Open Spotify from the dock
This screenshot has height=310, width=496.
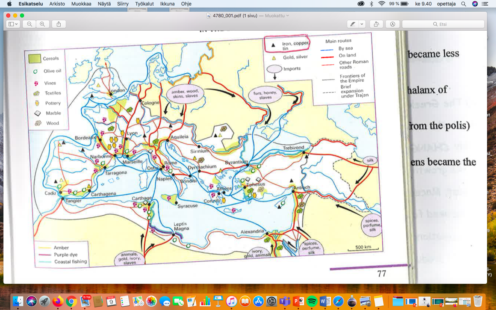(312, 302)
